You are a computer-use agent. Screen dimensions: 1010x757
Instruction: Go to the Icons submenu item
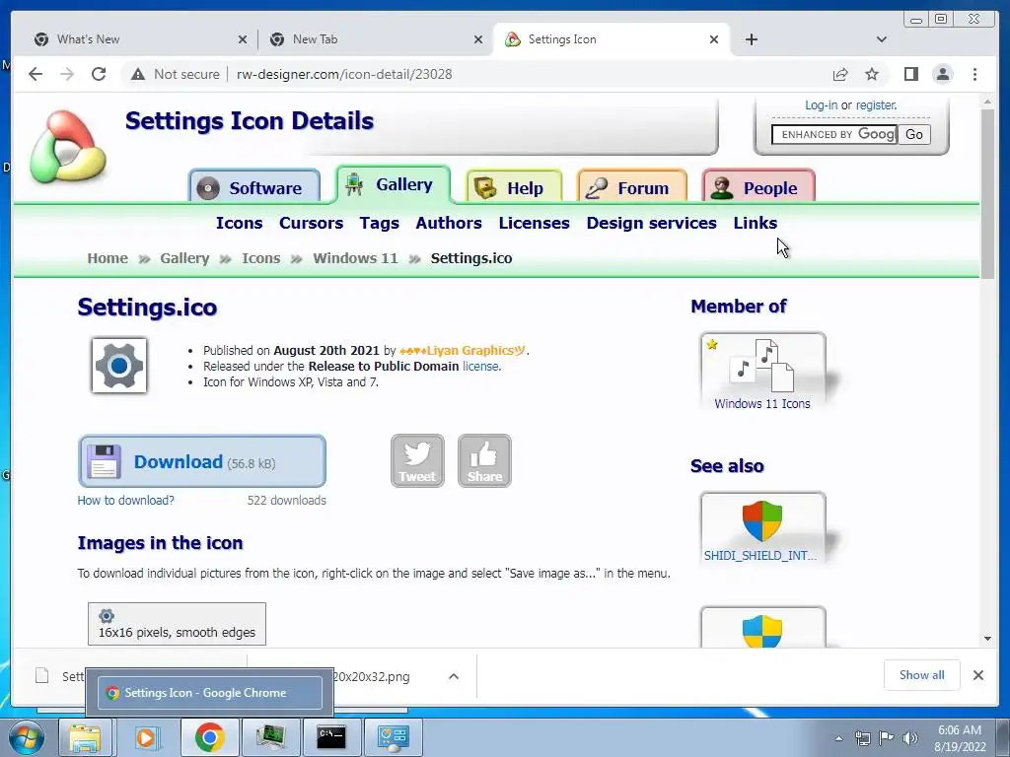[239, 223]
